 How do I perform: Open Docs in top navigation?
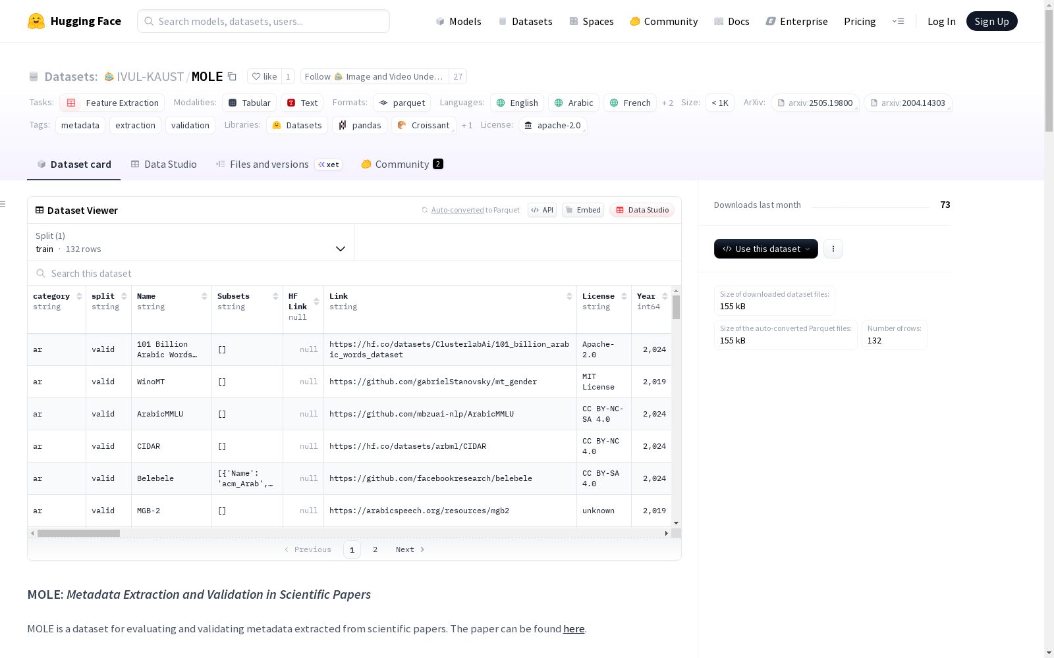pos(732,21)
